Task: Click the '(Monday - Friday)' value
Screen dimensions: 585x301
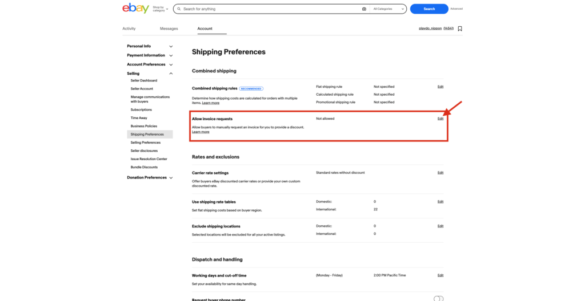Action: [x=329, y=275]
